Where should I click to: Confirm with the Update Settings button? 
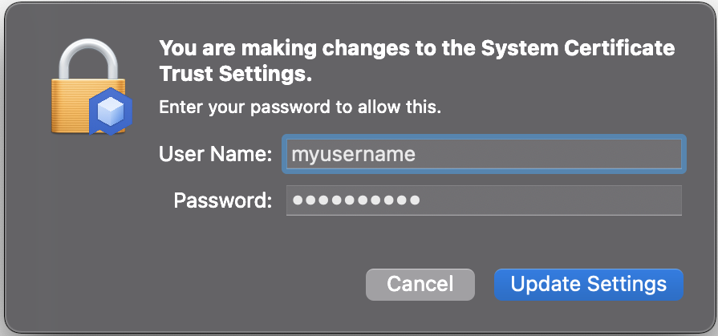588,284
